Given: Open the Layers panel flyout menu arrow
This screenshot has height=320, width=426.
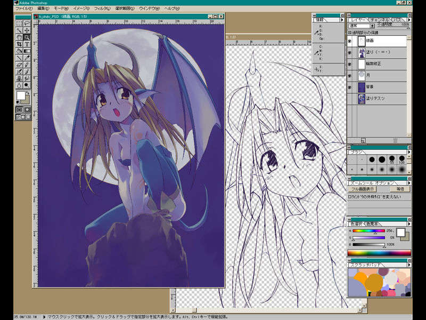Looking at the screenshot, I should (409, 20).
